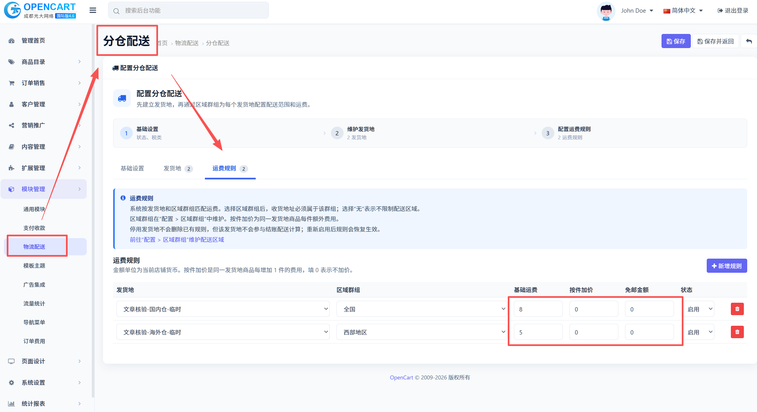Click the search magnifier icon

116,11
